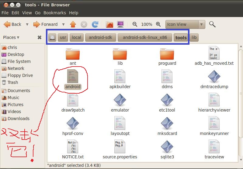Navigate to android-sdk in path bar
This screenshot has height=169, width=243.
[x=101, y=37]
